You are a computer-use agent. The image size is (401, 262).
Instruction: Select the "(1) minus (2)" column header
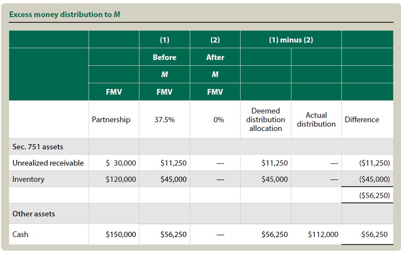[x=291, y=40]
